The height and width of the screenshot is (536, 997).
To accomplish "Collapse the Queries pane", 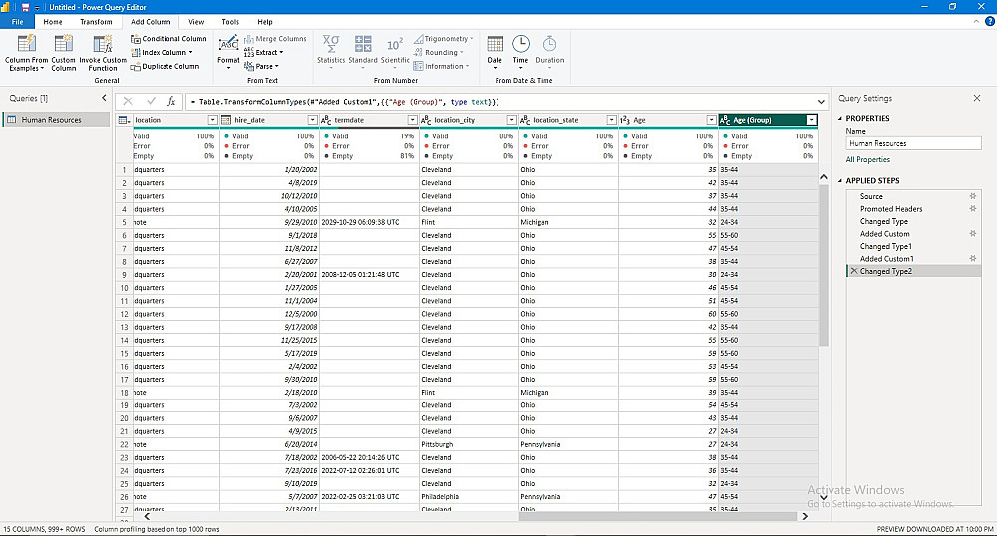I will coord(104,98).
